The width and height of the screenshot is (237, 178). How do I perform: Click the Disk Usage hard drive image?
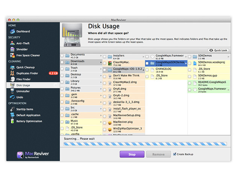coord(72,35)
